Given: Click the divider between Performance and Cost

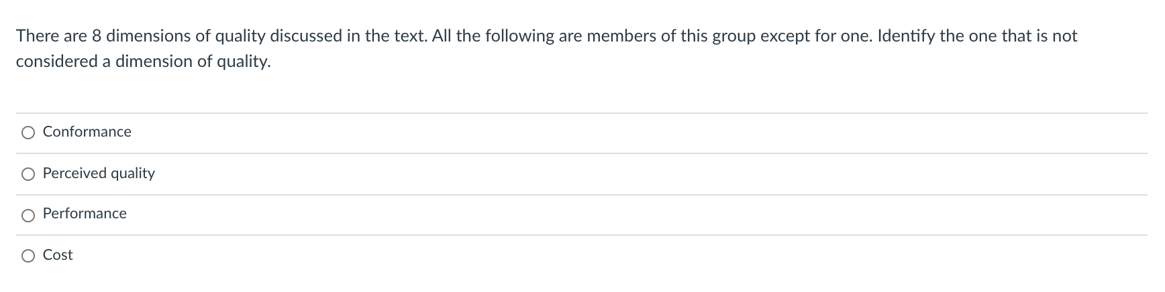Looking at the screenshot, I should click(581, 235).
